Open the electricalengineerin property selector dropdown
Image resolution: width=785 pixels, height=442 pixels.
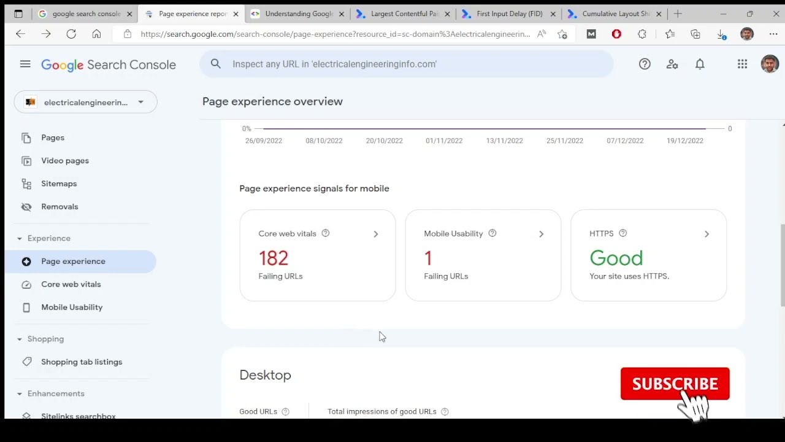click(86, 102)
